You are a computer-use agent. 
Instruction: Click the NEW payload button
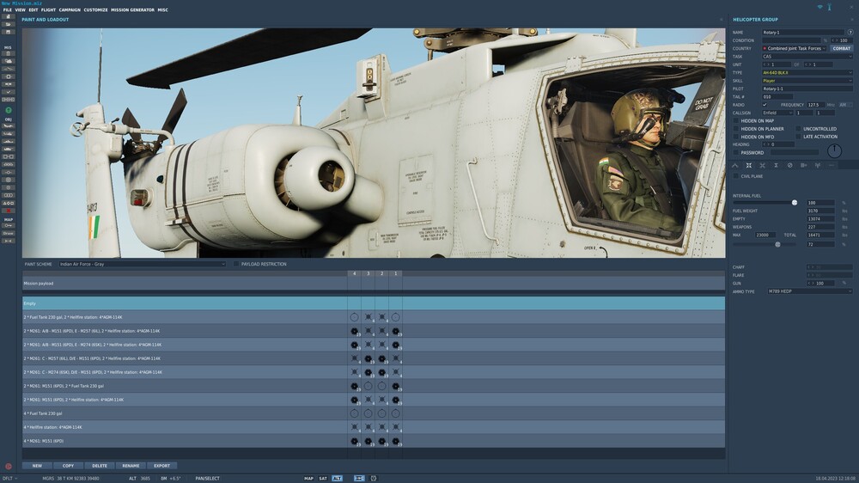pos(37,466)
